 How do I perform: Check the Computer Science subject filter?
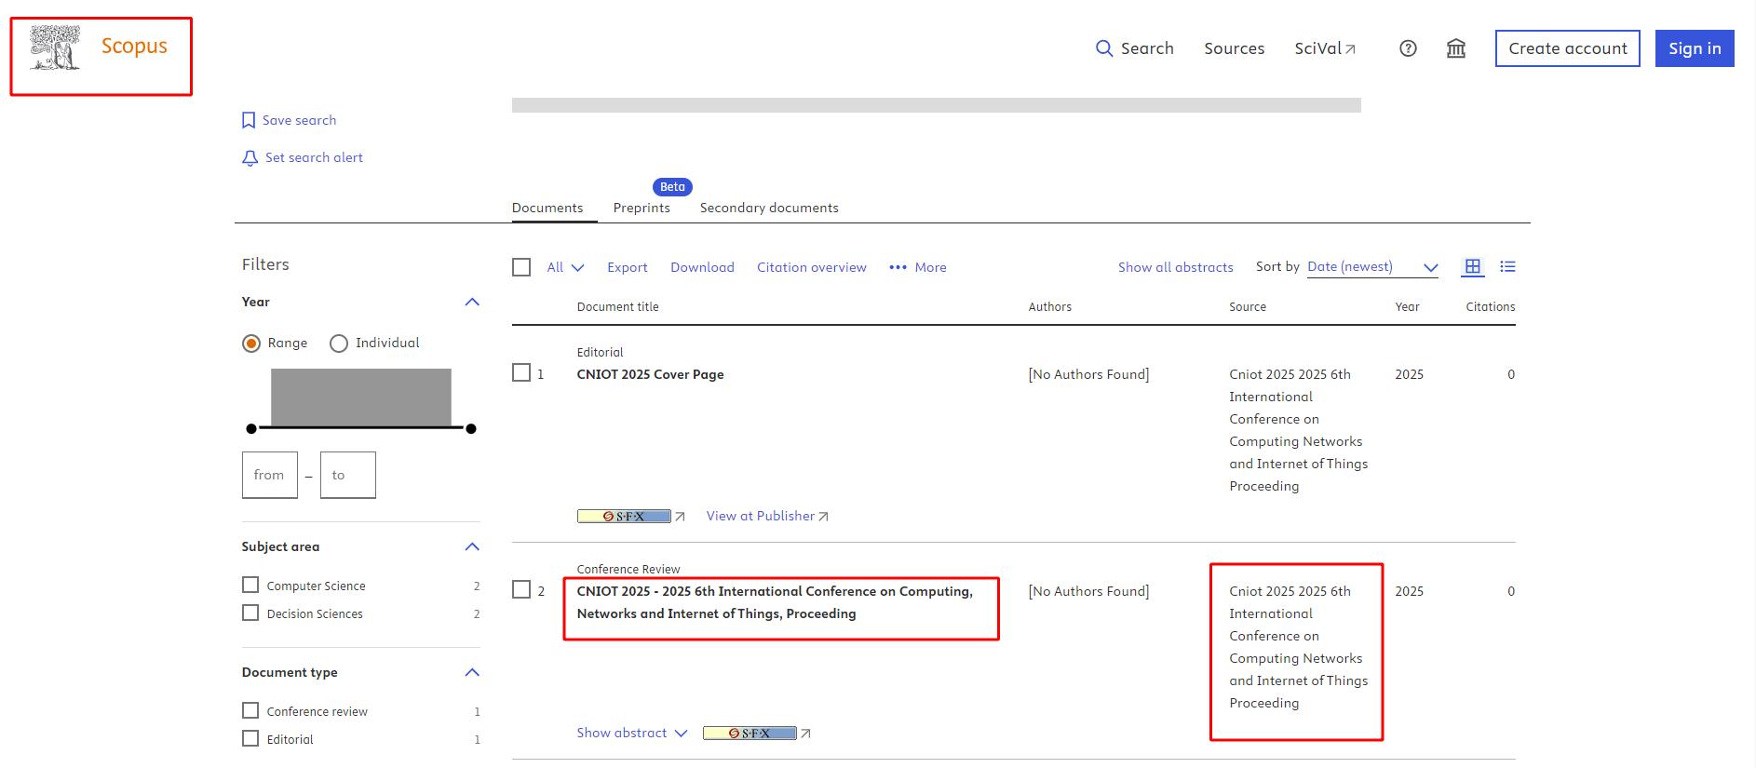pos(250,585)
